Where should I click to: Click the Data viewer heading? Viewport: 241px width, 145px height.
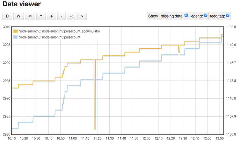(22, 4)
